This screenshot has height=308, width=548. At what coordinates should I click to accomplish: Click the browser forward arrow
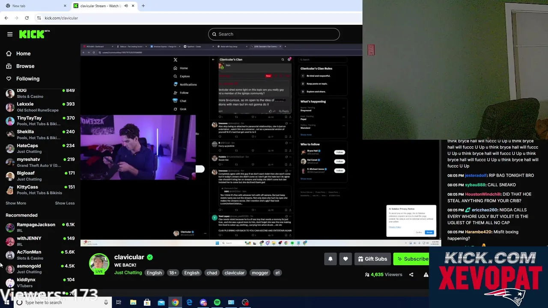coord(17,18)
